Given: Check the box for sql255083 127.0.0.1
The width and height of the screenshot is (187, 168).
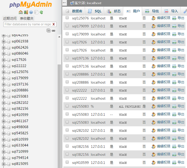Looking at the screenshot, I should point(67,114).
